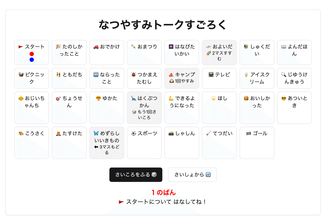Select the ともだち board square
325x224 pixels.
(x=69, y=78)
